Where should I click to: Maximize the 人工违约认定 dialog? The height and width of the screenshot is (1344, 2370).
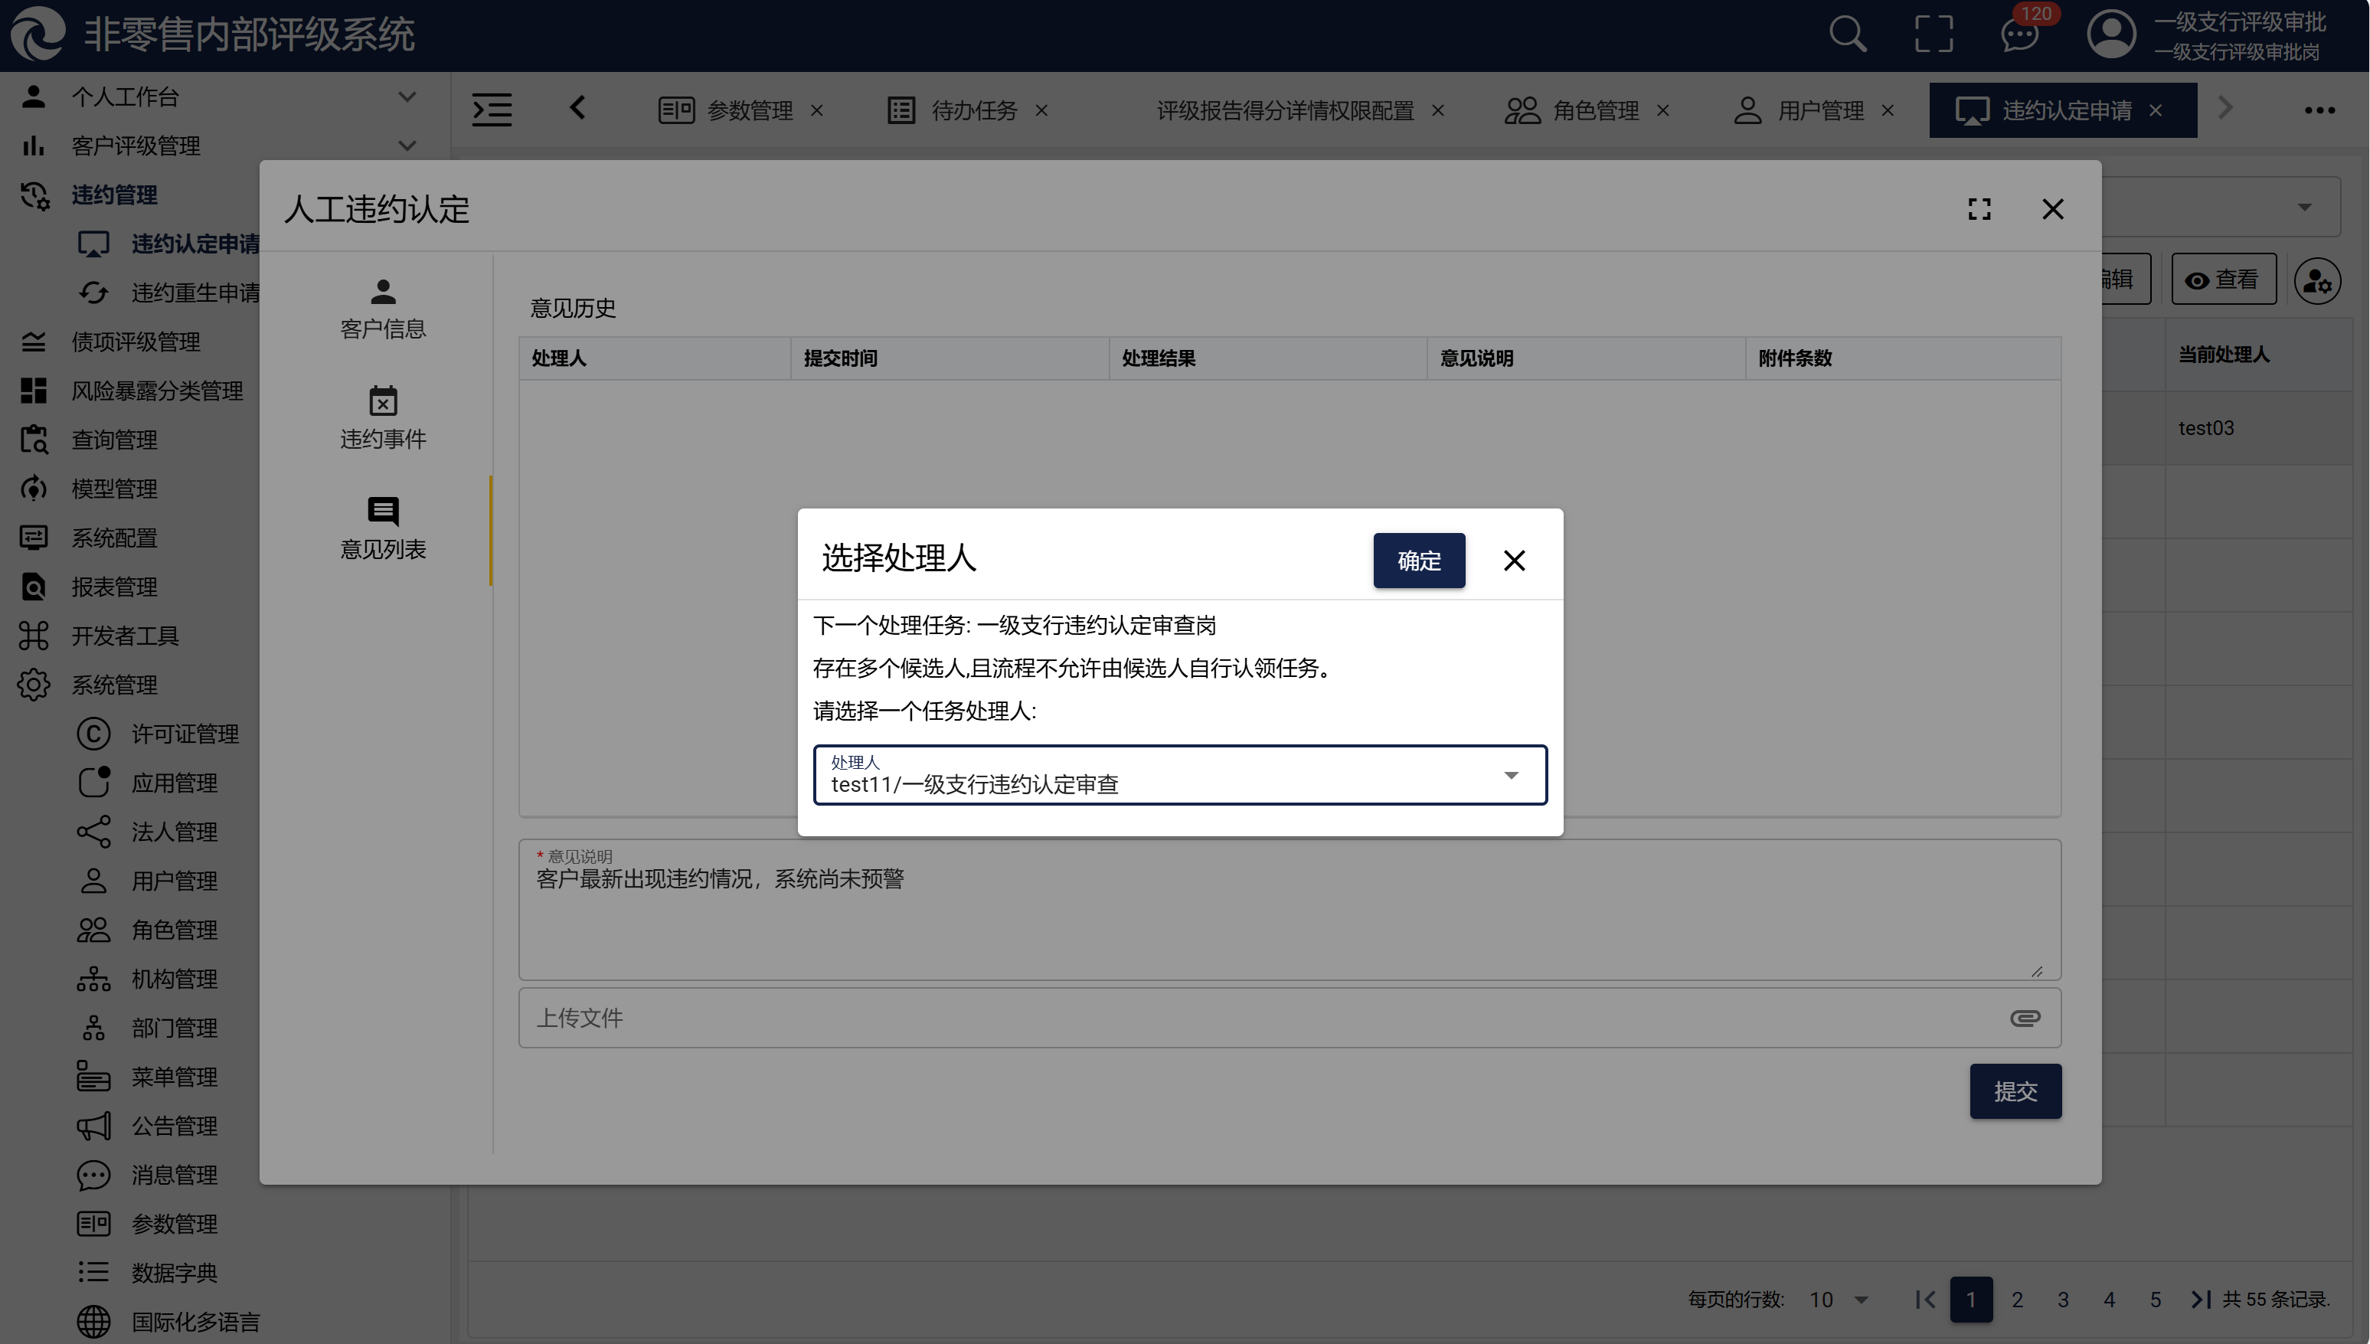pyautogui.click(x=1979, y=210)
